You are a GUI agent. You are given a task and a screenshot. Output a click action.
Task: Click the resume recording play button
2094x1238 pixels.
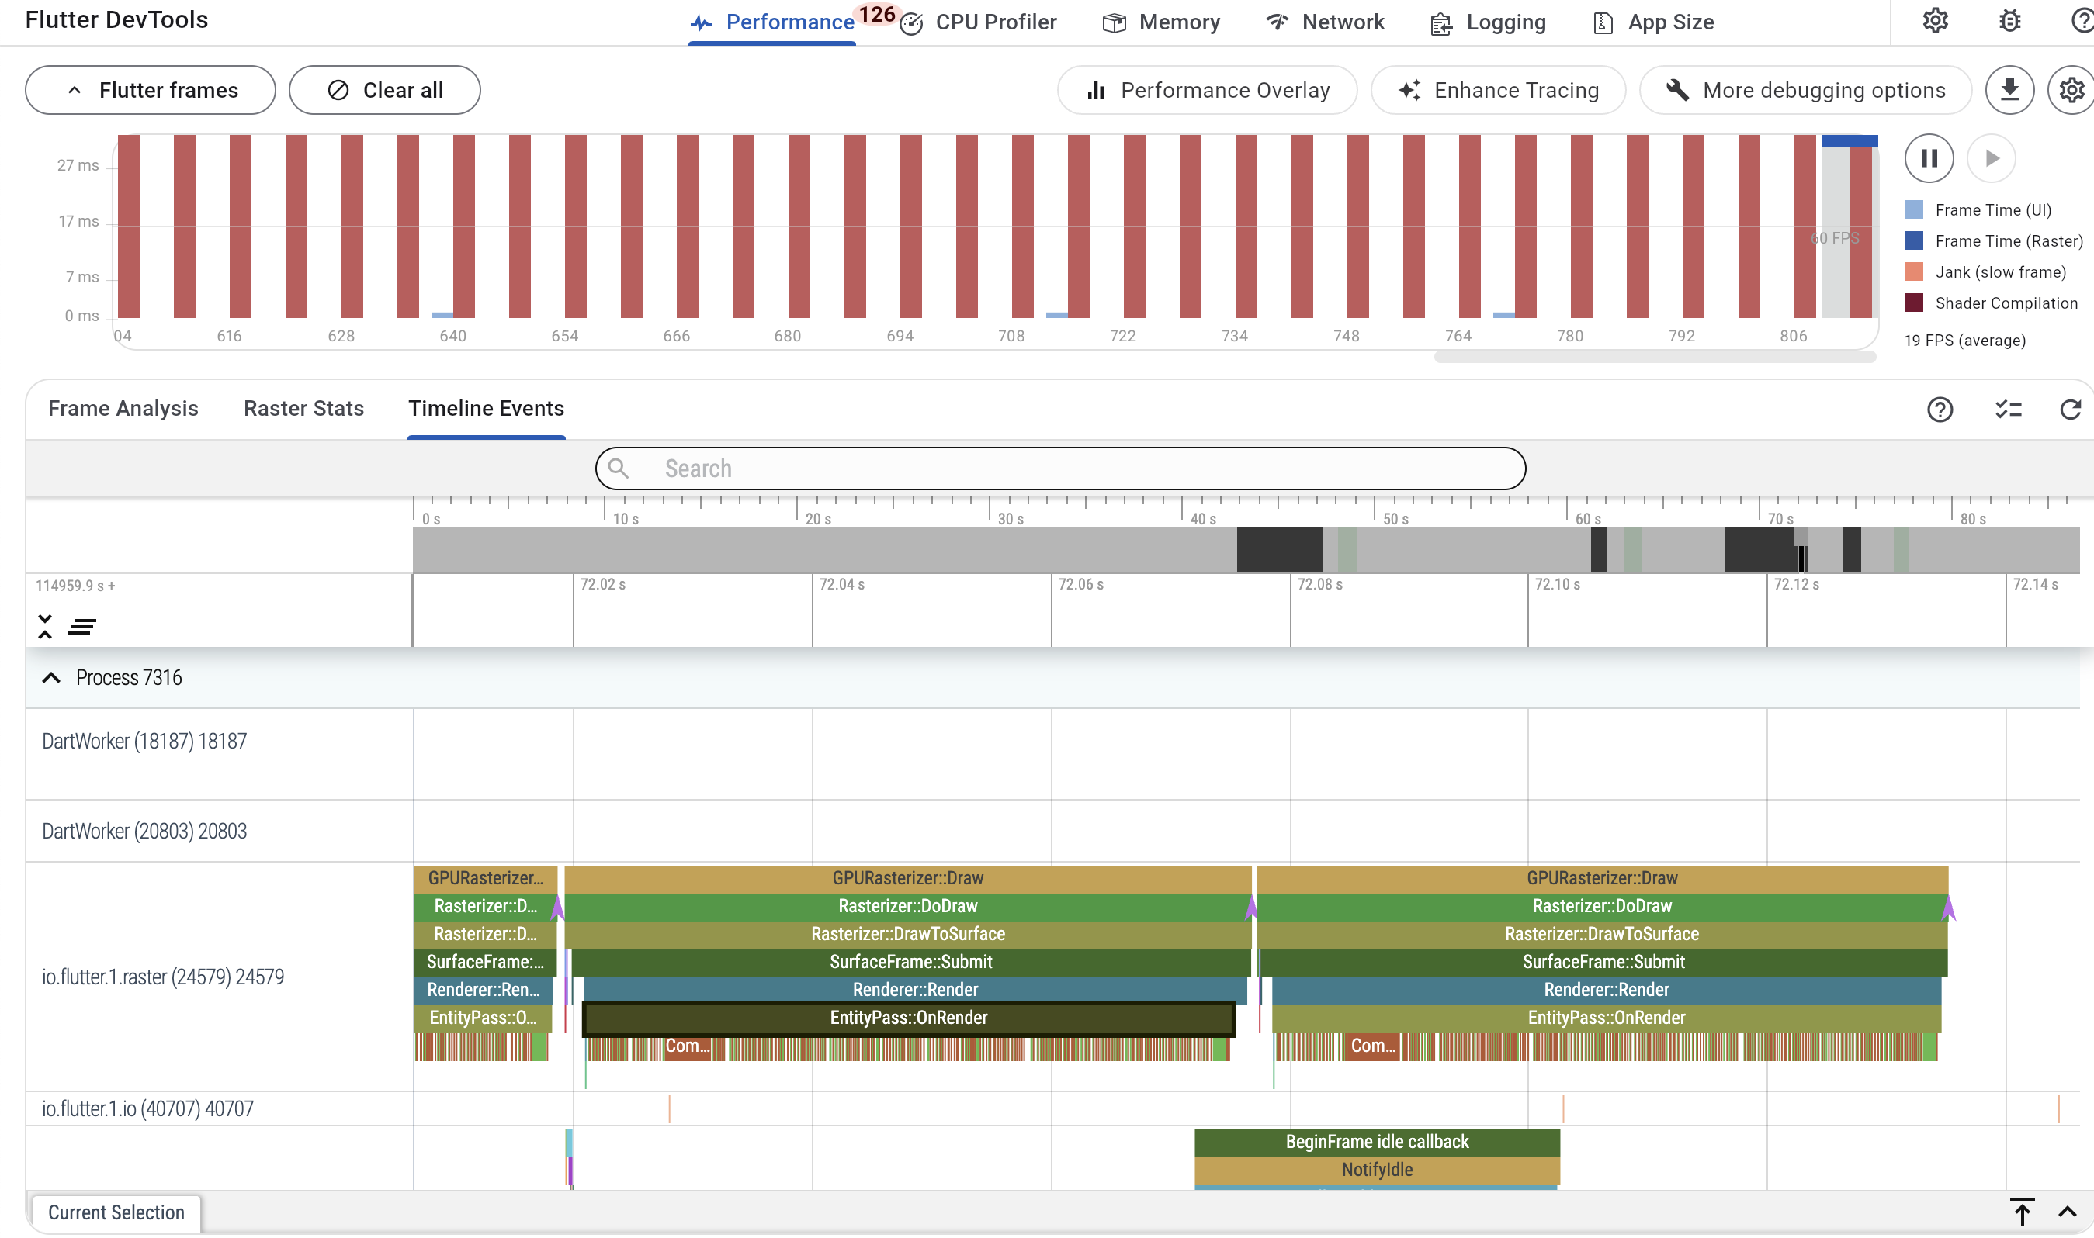1991,157
